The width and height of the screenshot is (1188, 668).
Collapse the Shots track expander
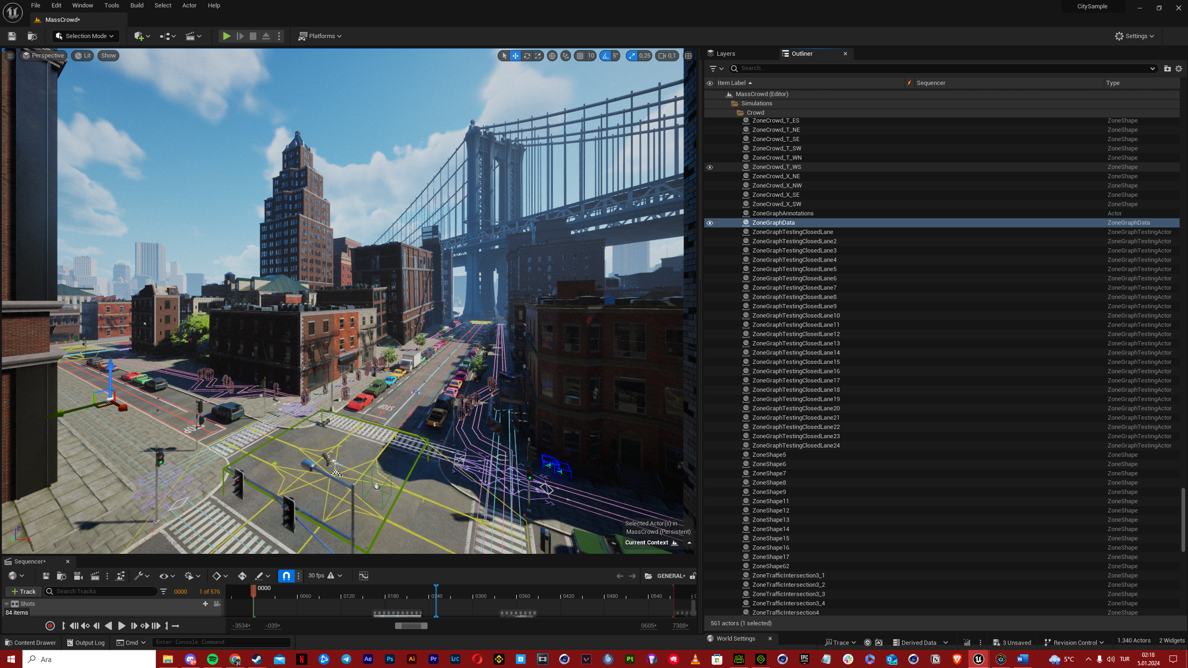6,604
